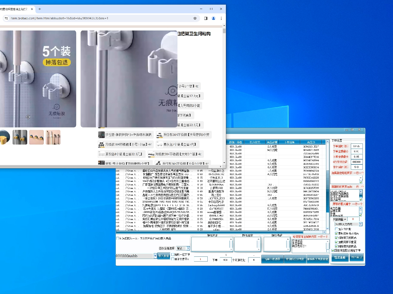The height and width of the screenshot is (294, 393).
Task: Edit the 下单 count field showing 500
Action: (225, 260)
